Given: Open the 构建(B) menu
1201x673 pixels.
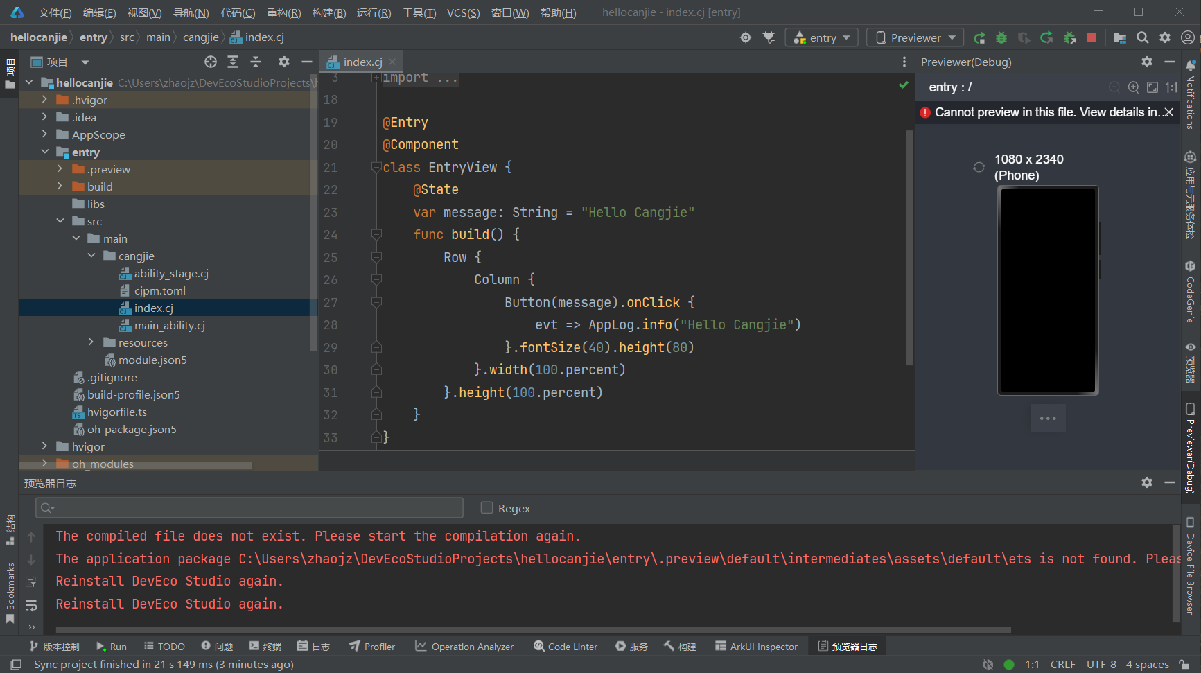Looking at the screenshot, I should [328, 12].
